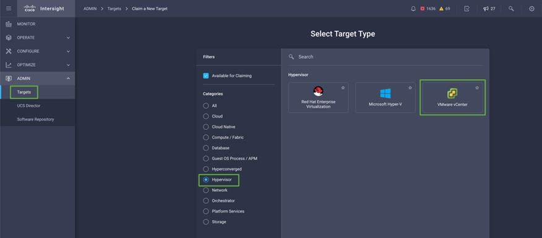Viewport: 542px width, 238px height.
Task: Click 'Claim a New Target' breadcrumb text
Action: [150, 9]
